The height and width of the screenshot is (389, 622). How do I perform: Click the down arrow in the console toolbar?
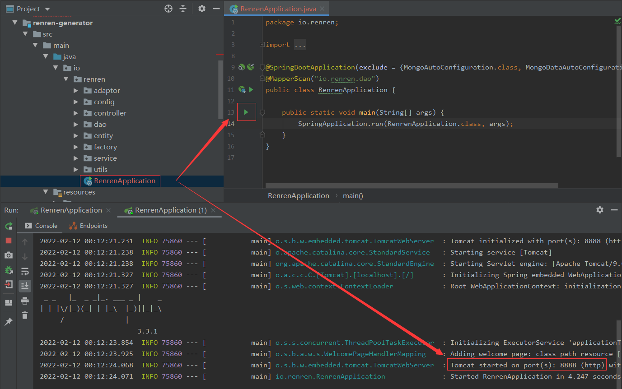click(x=25, y=256)
